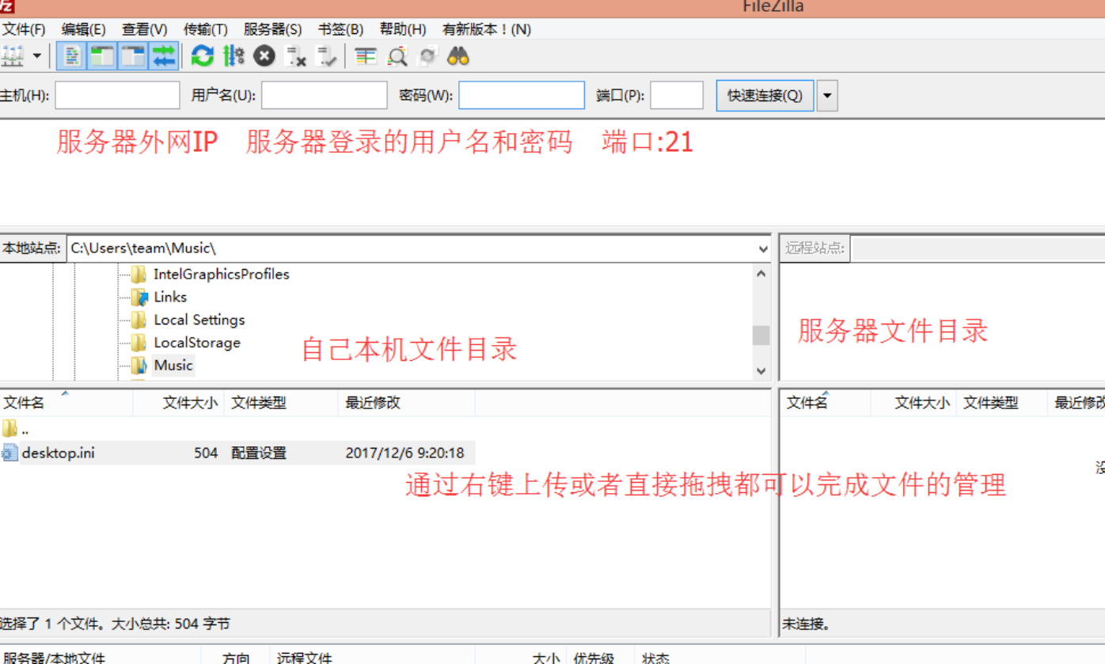The height and width of the screenshot is (664, 1105).
Task: Click the local tree scrollbar down arrow
Action: coord(761,370)
